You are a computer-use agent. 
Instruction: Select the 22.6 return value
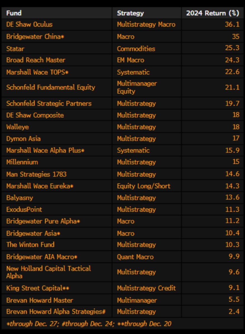[x=232, y=72]
